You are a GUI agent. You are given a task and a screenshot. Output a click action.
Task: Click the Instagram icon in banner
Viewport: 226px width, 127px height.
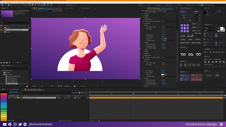click(x=15, y=124)
